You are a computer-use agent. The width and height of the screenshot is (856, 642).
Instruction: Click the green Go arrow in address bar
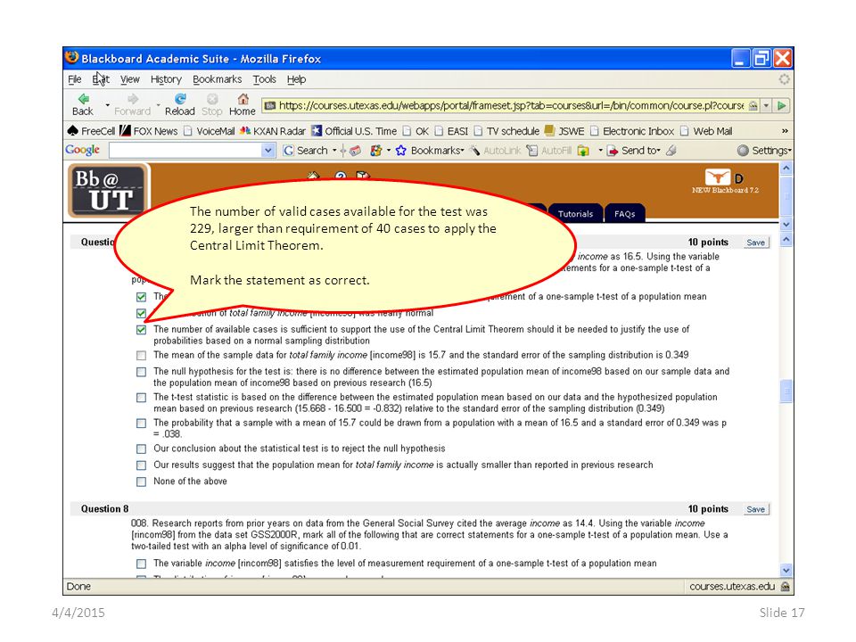[x=782, y=105]
